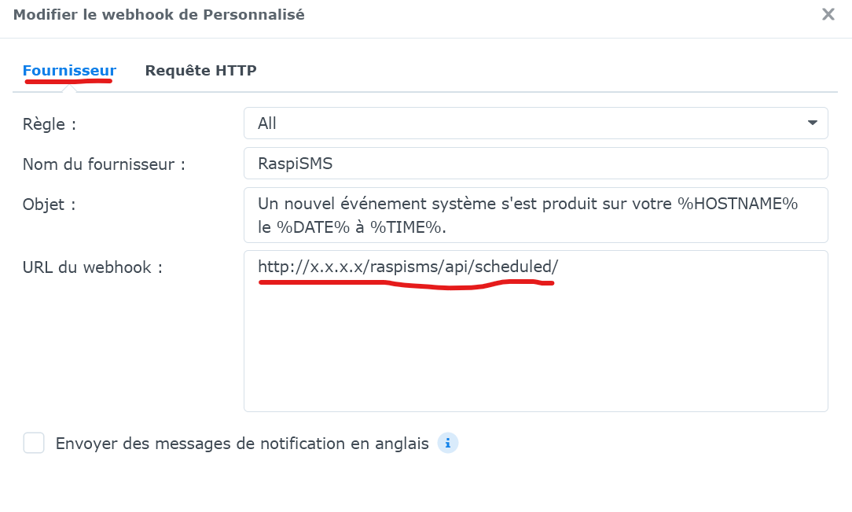Click the 'Objet :' label

tap(49, 205)
